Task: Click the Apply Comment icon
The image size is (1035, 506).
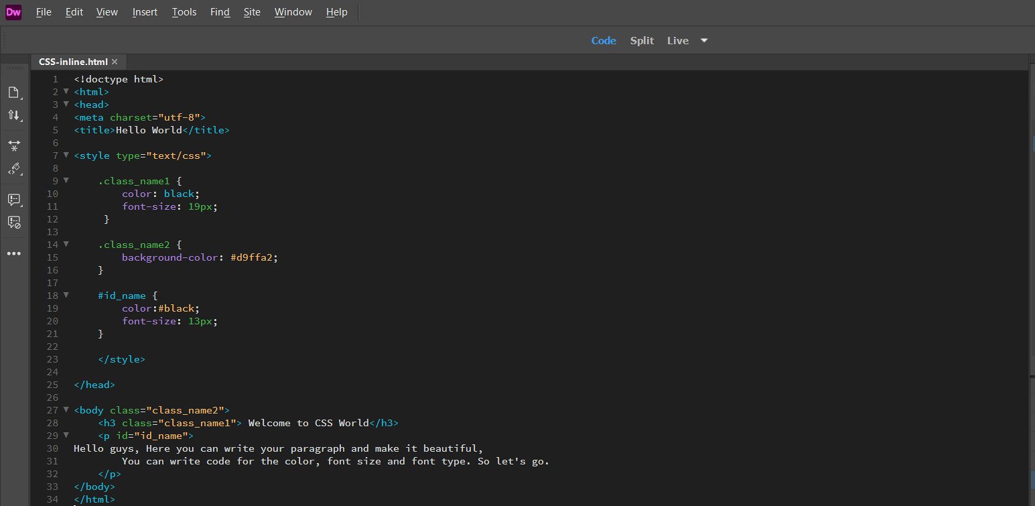Action: 14,200
